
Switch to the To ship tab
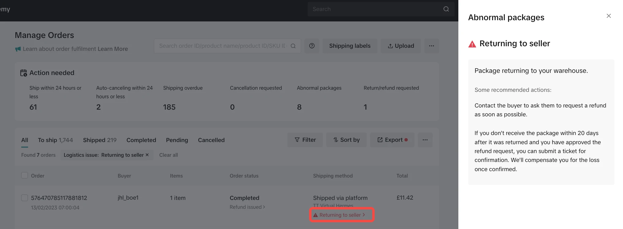pos(55,140)
